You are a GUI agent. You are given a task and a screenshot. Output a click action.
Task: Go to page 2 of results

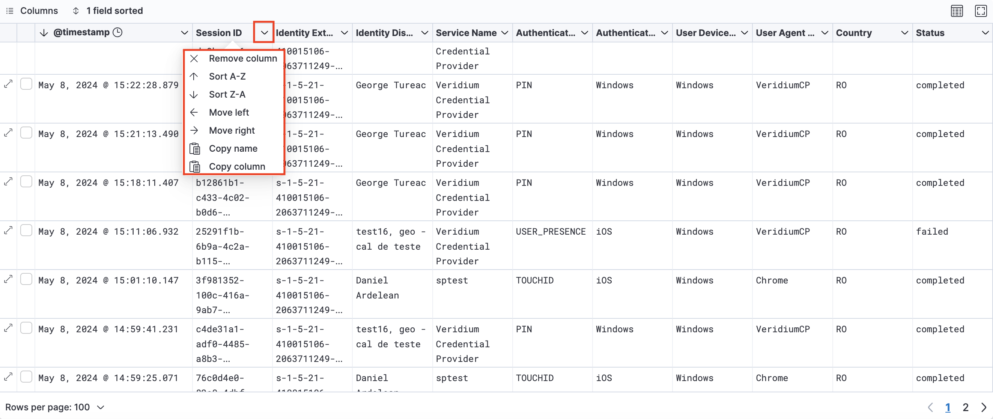(966, 407)
